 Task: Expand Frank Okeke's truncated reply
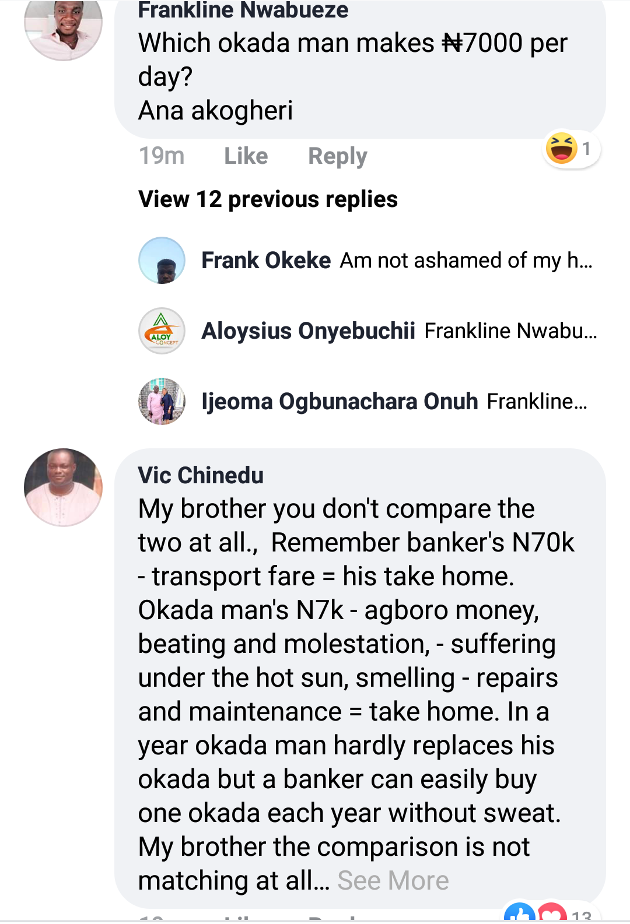(x=466, y=261)
